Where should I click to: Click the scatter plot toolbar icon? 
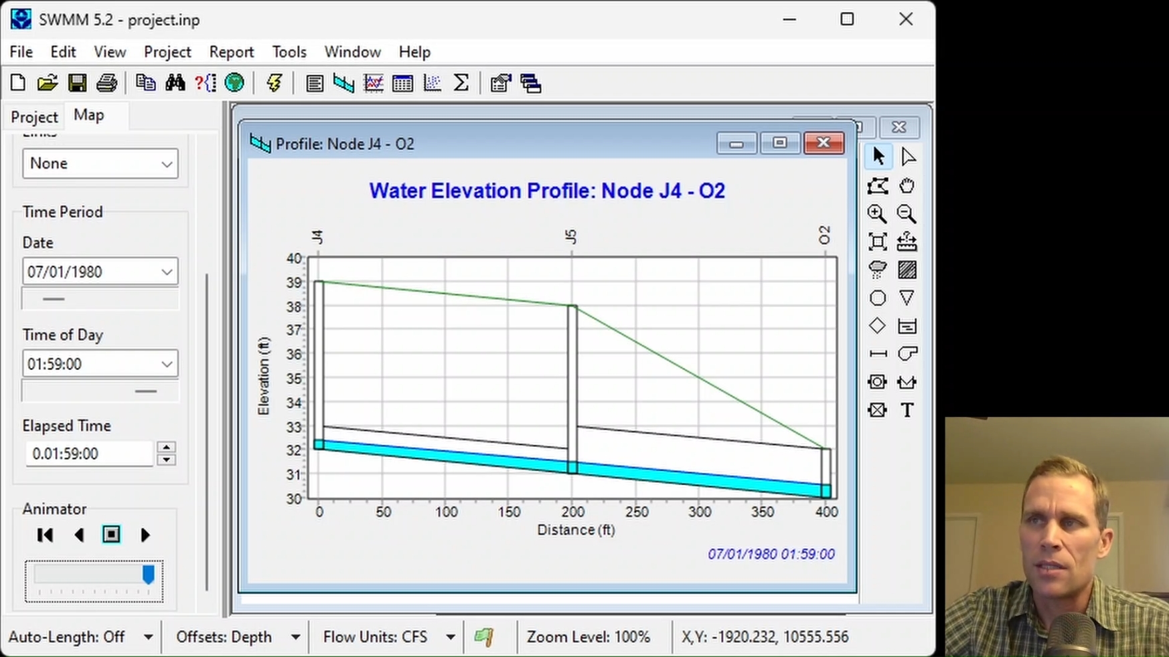pos(432,83)
